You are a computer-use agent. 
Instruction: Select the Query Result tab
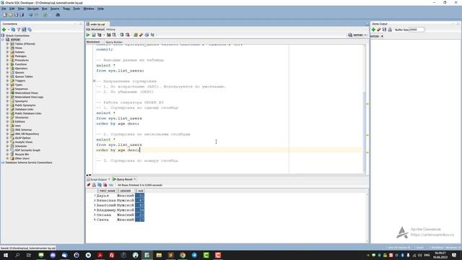[x=124, y=179]
